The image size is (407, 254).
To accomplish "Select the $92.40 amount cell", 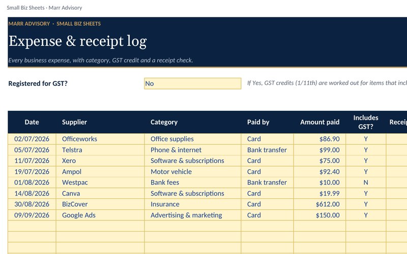I will tap(320, 172).
